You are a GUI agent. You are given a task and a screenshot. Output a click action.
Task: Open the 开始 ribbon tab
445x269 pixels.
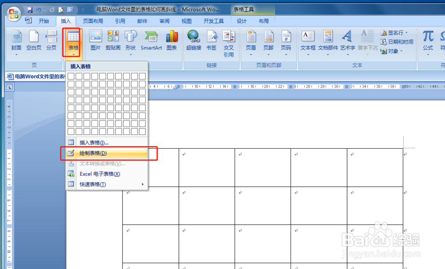click(44, 21)
